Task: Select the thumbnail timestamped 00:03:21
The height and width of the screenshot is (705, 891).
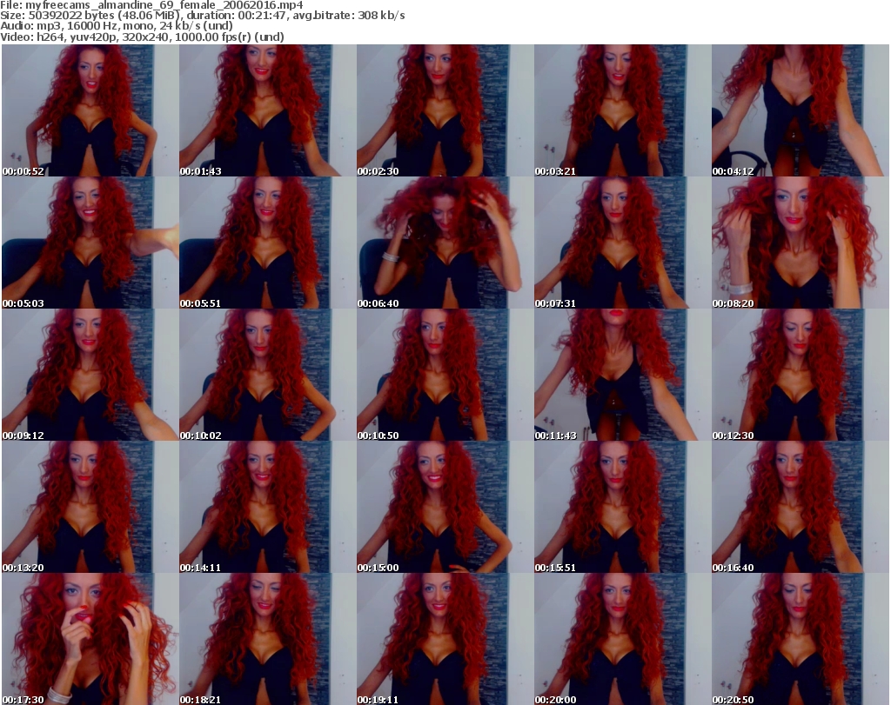Action: 622,110
